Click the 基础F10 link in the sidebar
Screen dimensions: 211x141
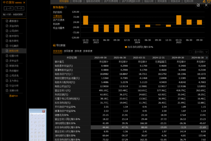tap(13, 96)
